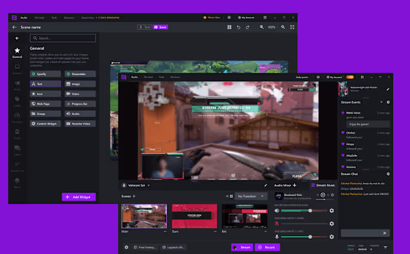
Task: Select the Start scene thumbnail
Action: (195, 216)
